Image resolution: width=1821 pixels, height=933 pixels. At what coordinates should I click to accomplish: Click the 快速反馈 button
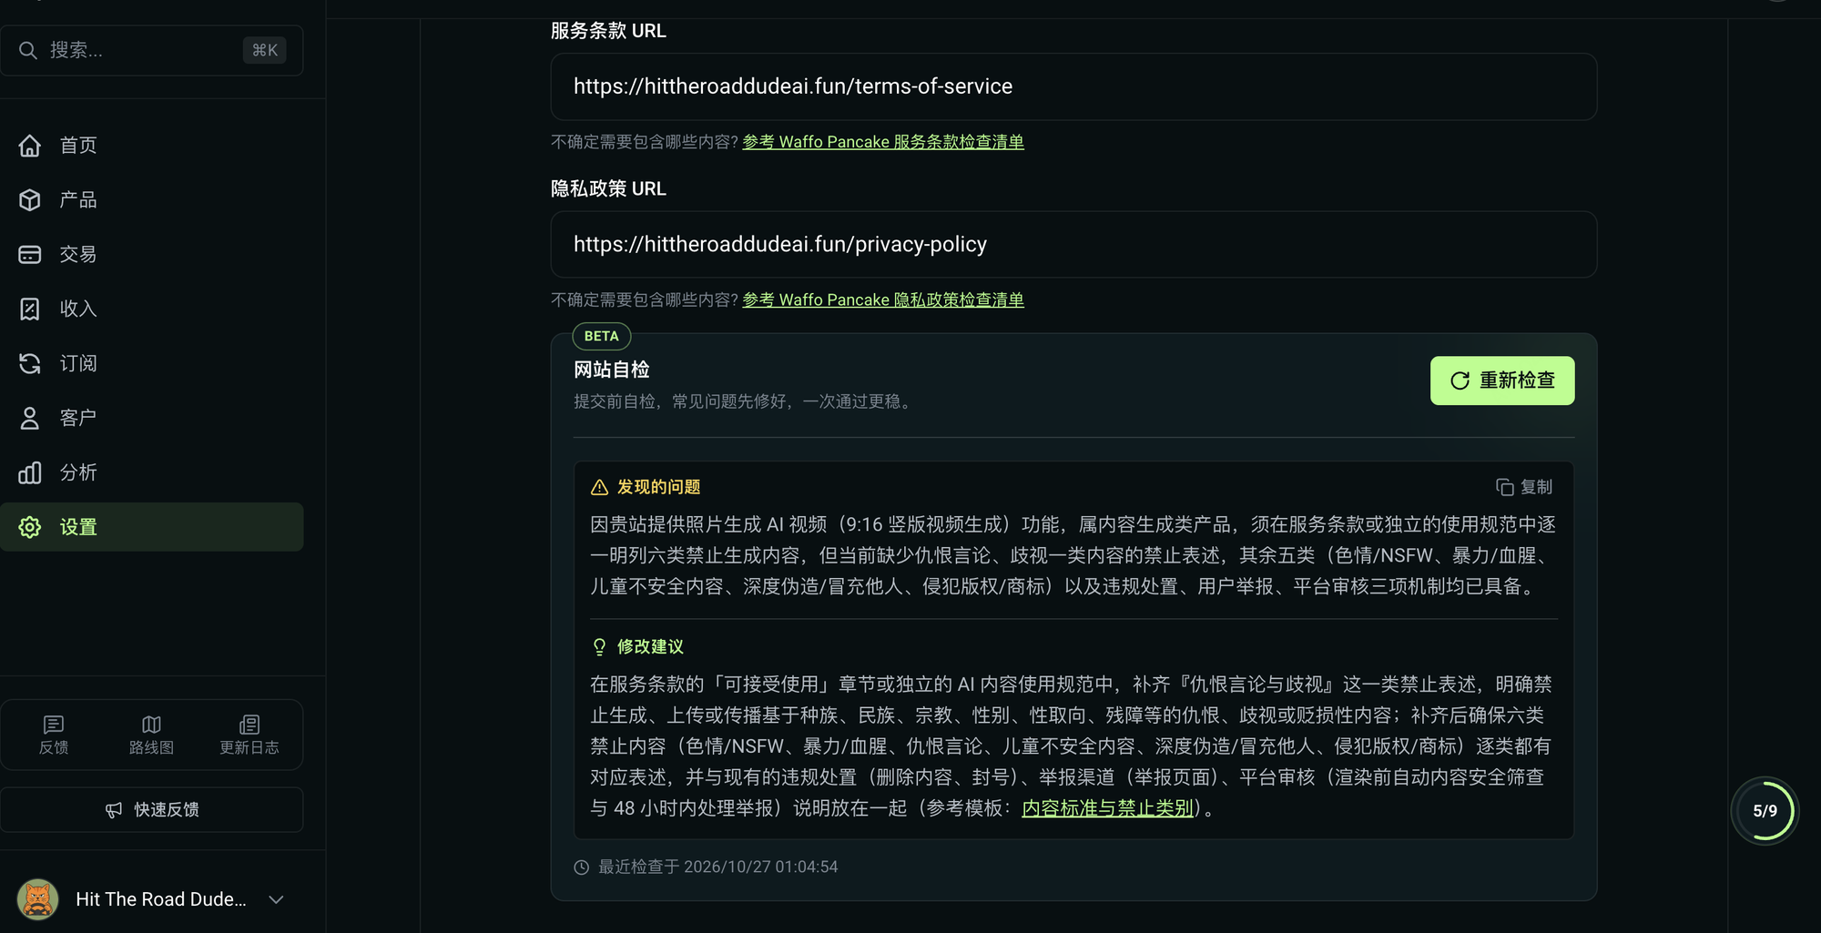point(152,809)
